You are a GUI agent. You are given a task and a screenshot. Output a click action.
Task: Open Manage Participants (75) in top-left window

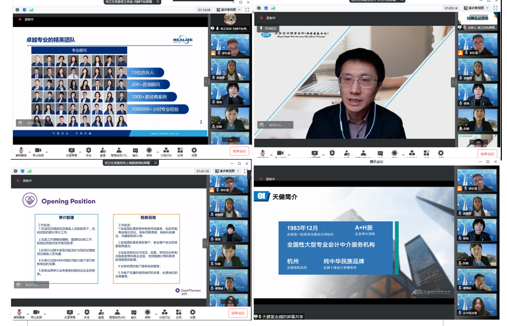[119, 152]
